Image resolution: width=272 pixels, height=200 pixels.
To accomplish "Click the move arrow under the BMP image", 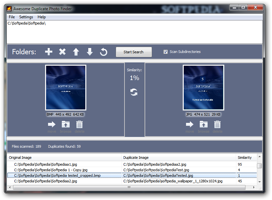I will [x=52, y=125].
